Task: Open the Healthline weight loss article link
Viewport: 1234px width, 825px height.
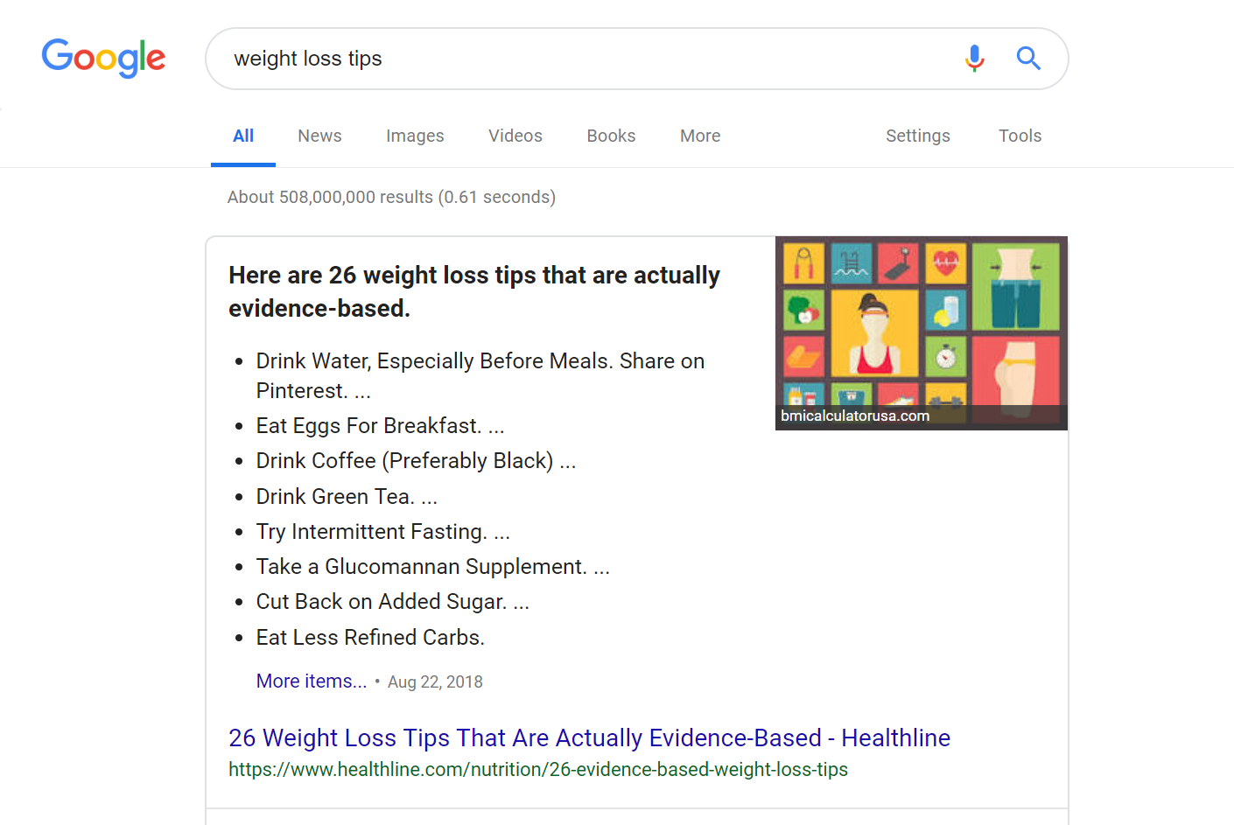Action: pos(589,738)
